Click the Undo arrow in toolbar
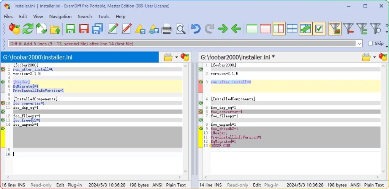The image size is (389, 189). click(x=196, y=29)
